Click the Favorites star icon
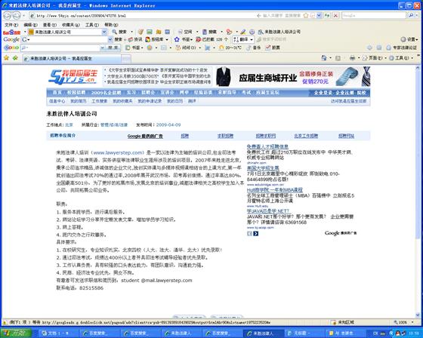The image size is (423, 338). coord(6,58)
